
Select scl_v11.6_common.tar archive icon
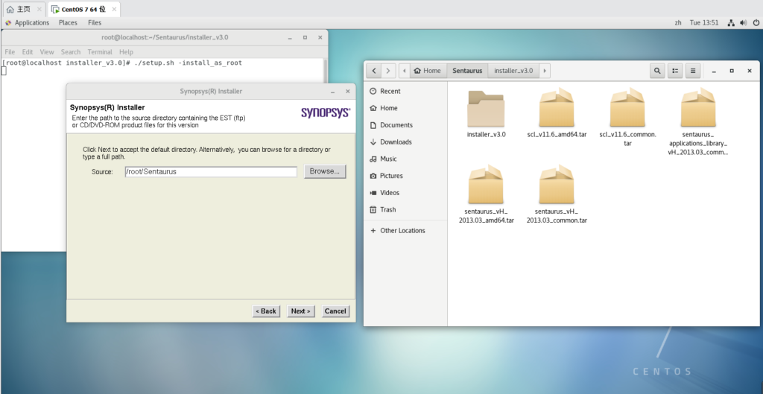[x=627, y=107]
